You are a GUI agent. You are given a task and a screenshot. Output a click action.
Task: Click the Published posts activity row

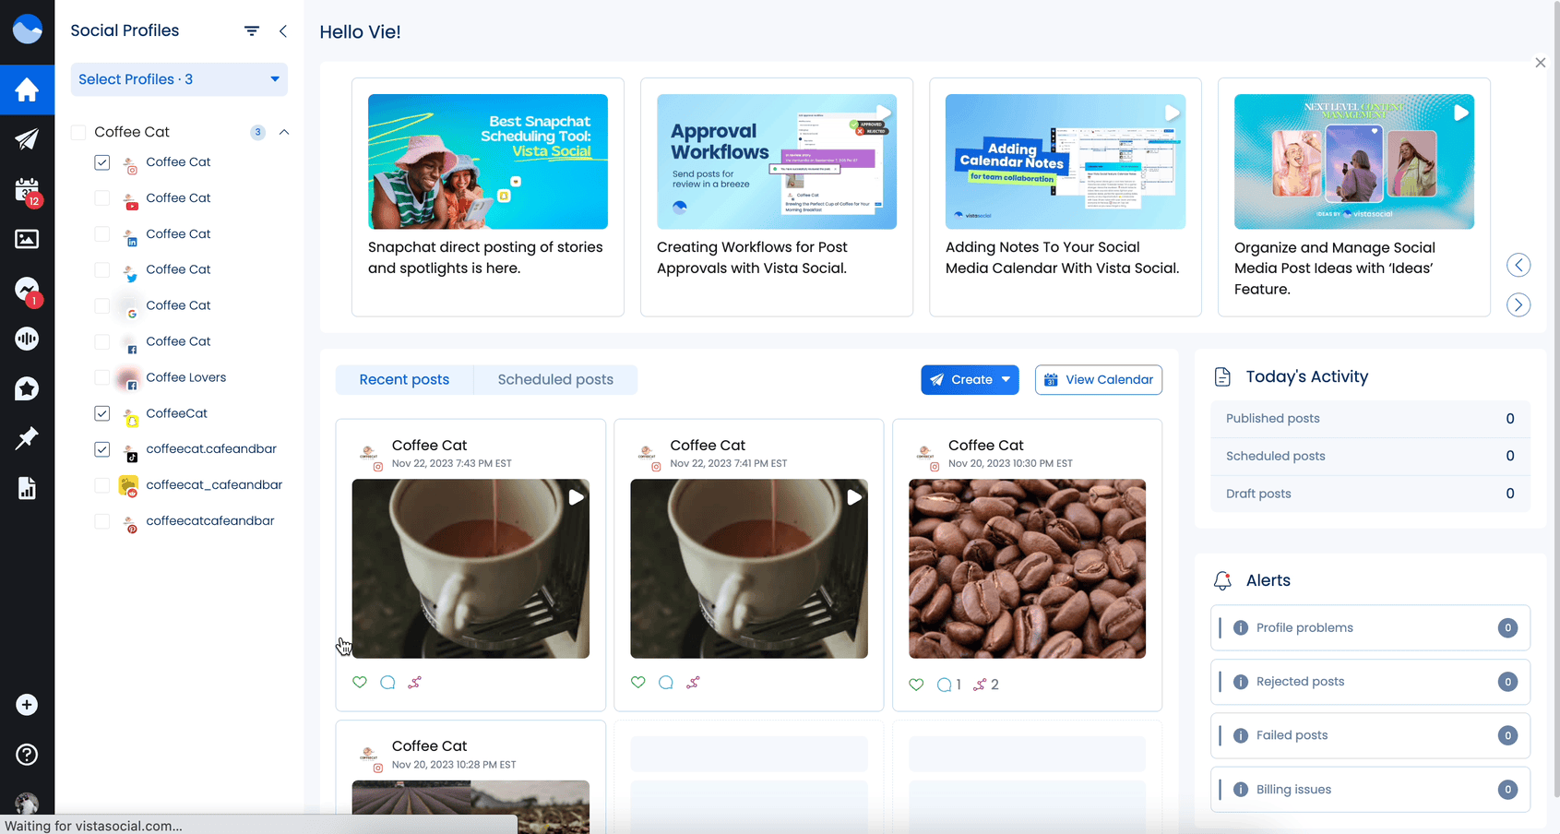1370,419
